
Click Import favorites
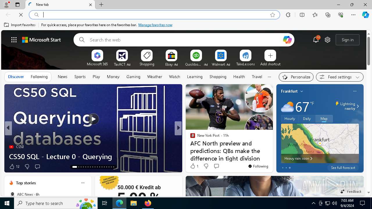pos(20,25)
